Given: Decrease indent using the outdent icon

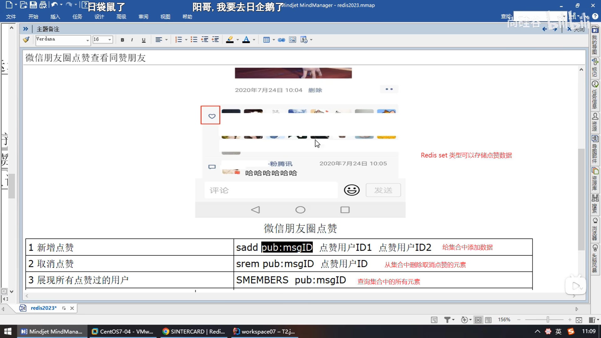Looking at the screenshot, I should [205, 40].
